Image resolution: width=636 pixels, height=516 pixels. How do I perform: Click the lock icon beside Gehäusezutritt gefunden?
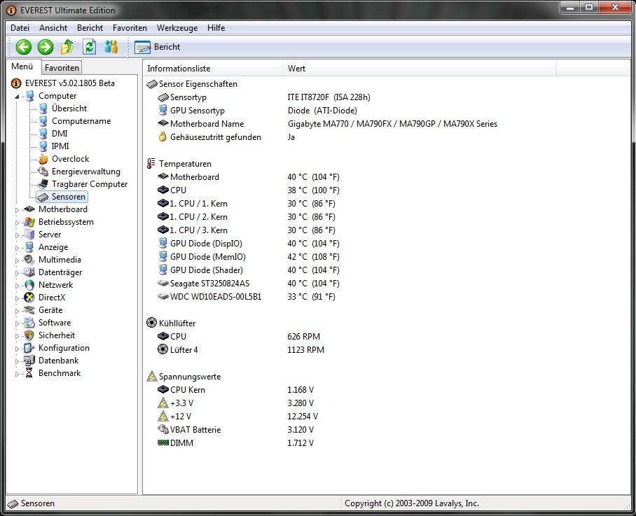pyautogui.click(x=163, y=137)
